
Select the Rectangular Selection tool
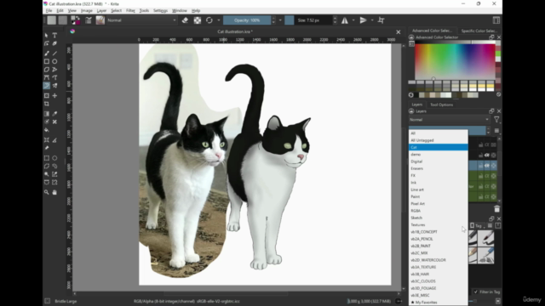(x=47, y=158)
